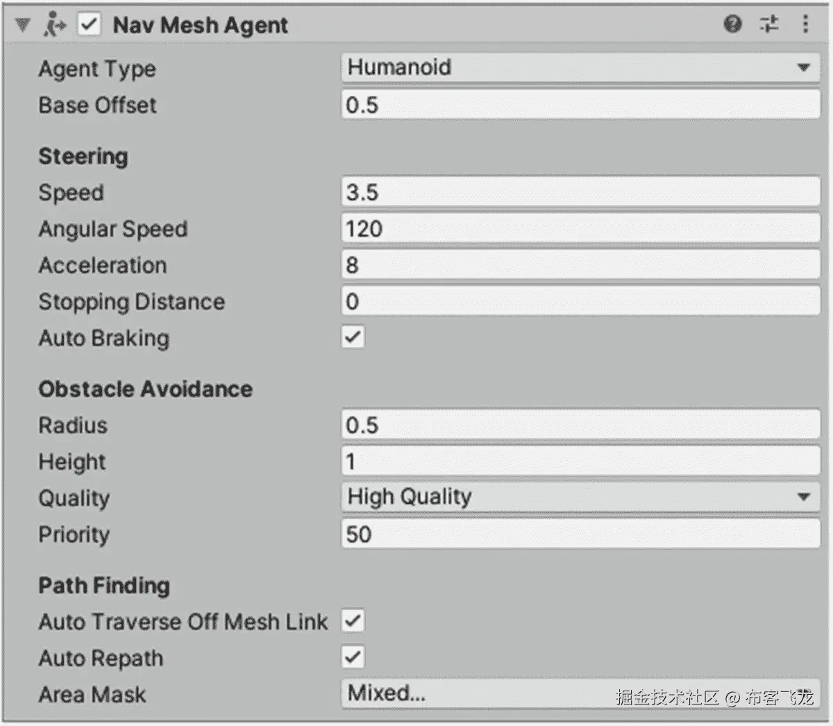
Task: Toggle the Auto Braking checkbox
Action: [x=353, y=337]
